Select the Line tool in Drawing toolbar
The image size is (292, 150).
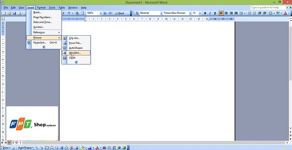click(x=37, y=148)
